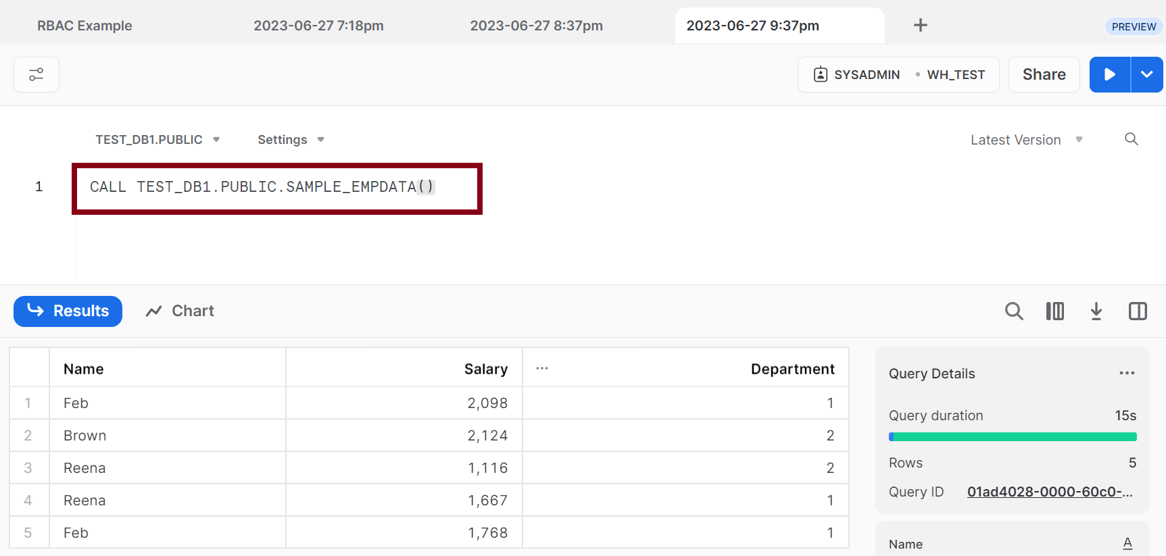The image size is (1166, 556).
Task: Search the query results
Action: coord(1013,311)
